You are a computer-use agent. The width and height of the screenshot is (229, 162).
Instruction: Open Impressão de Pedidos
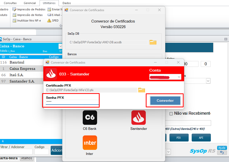(x=29, y=9)
